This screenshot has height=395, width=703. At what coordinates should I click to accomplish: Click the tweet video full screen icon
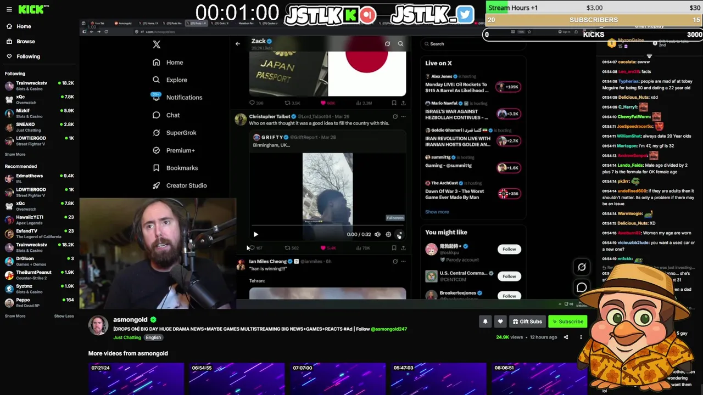pos(399,234)
